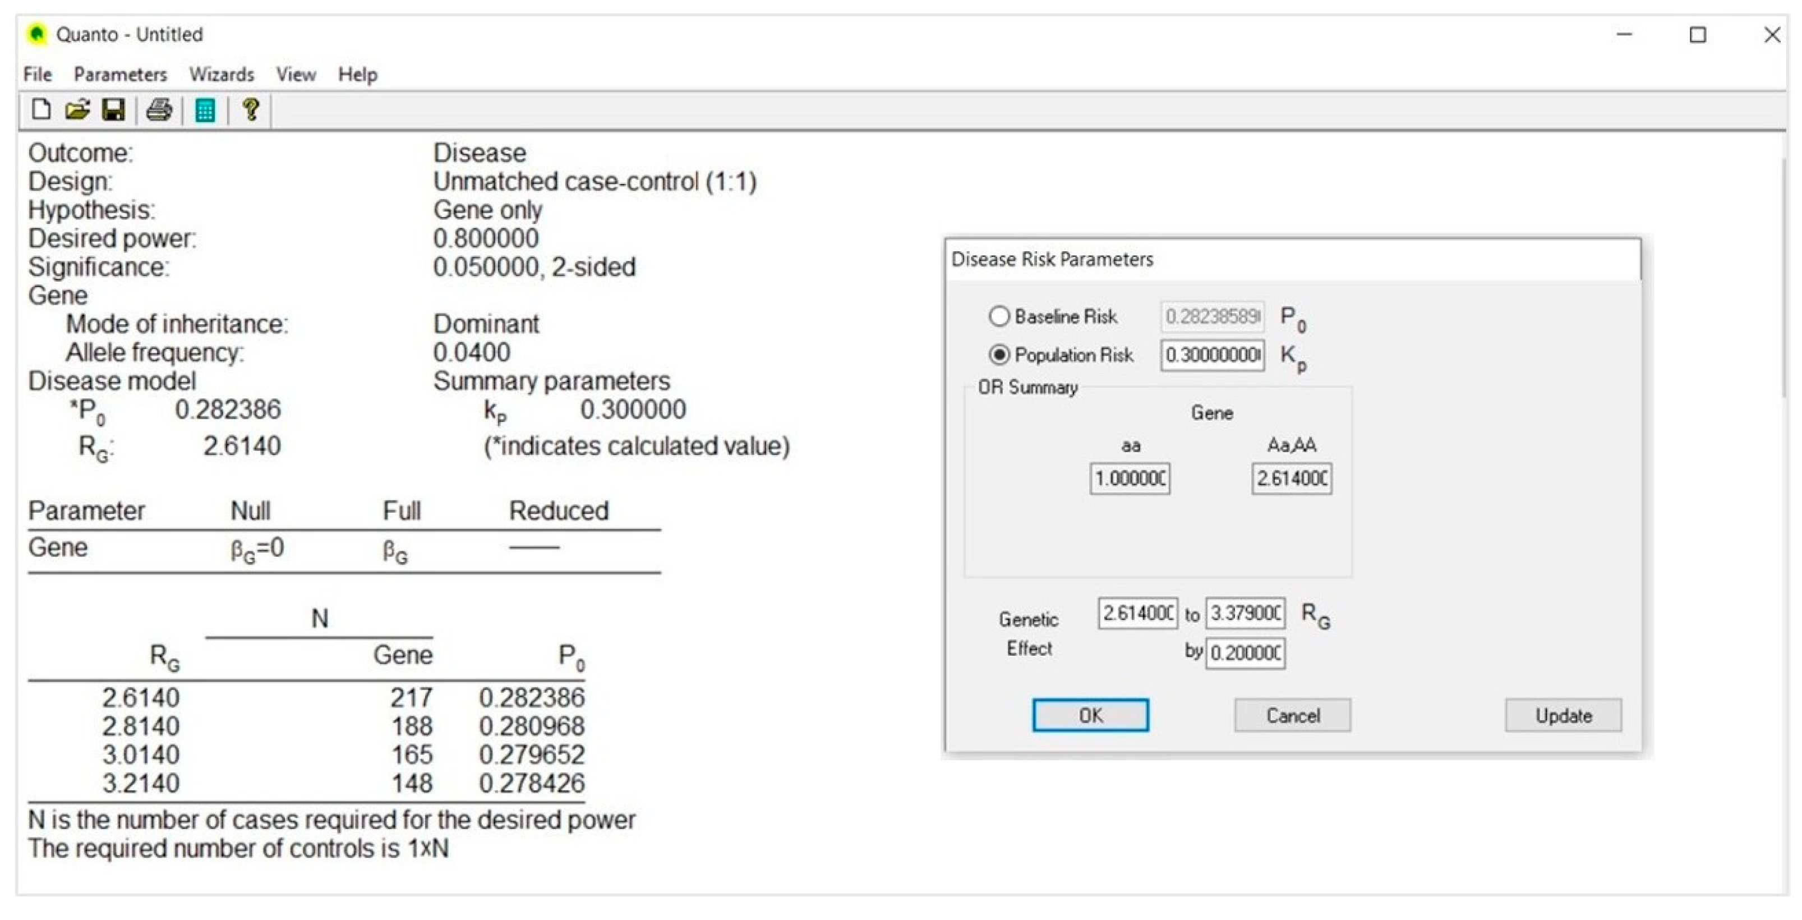Open the File menu
This screenshot has width=1802, height=920.
[x=37, y=74]
